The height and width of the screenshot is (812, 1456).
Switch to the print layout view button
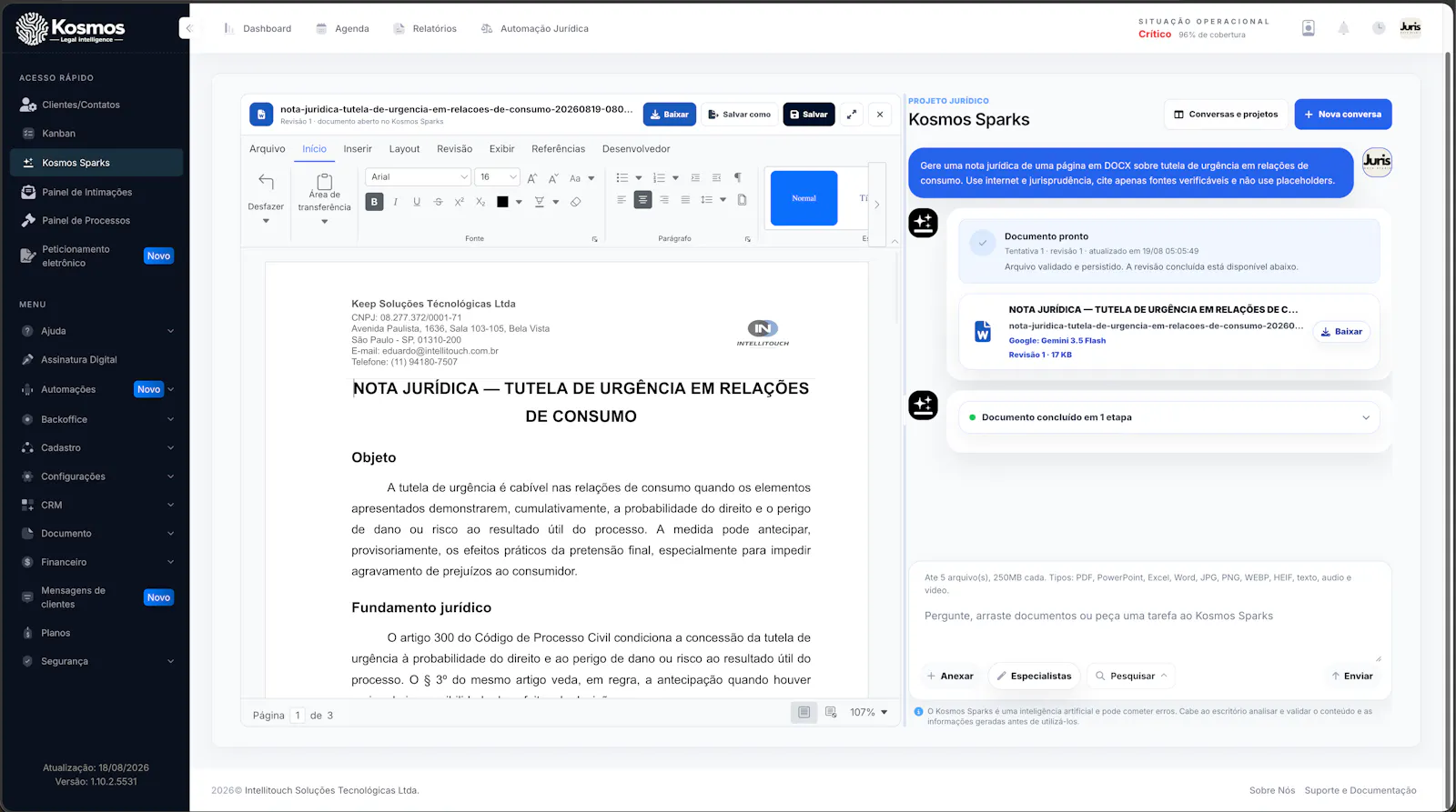click(804, 713)
